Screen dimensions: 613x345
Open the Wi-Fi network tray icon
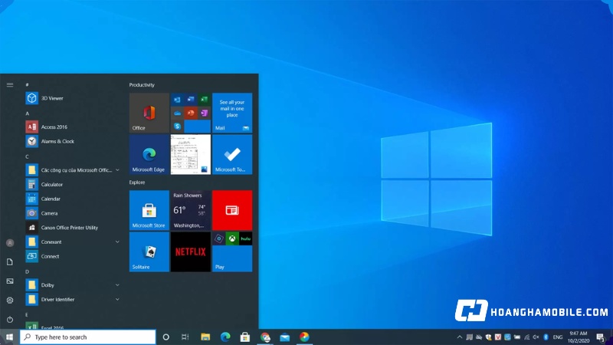526,337
